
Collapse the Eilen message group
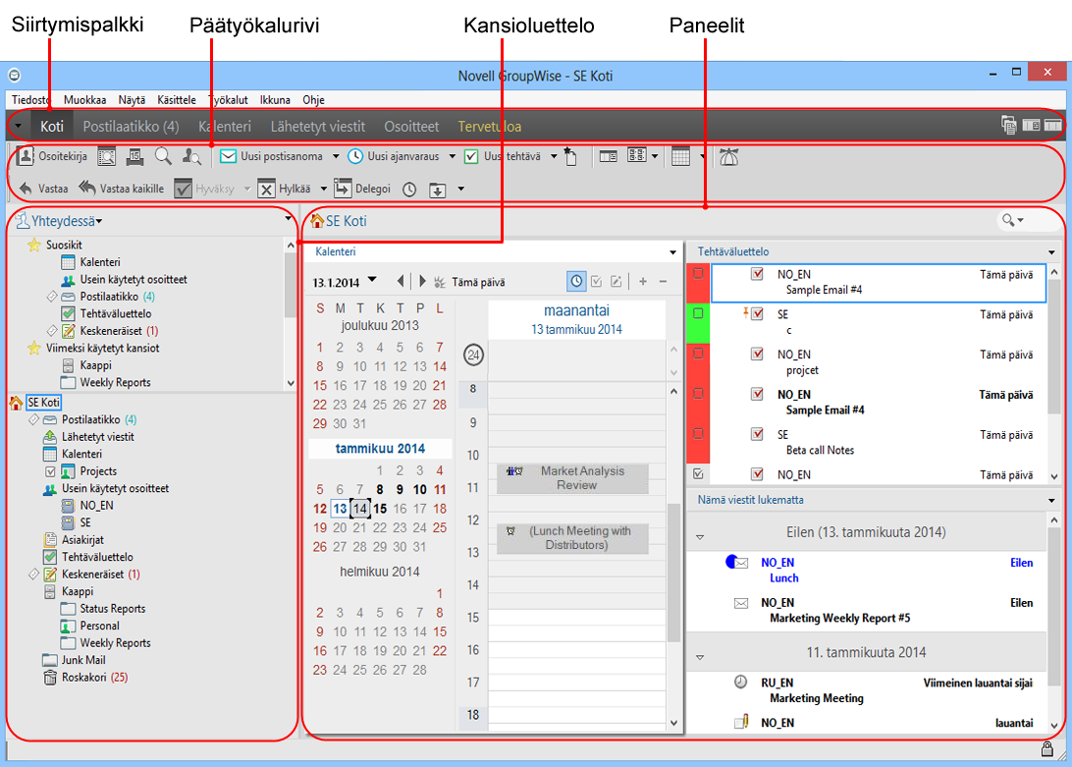(x=700, y=537)
